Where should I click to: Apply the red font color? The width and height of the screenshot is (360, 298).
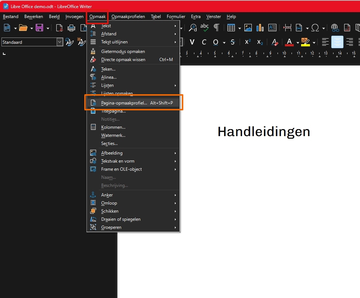(x=289, y=42)
